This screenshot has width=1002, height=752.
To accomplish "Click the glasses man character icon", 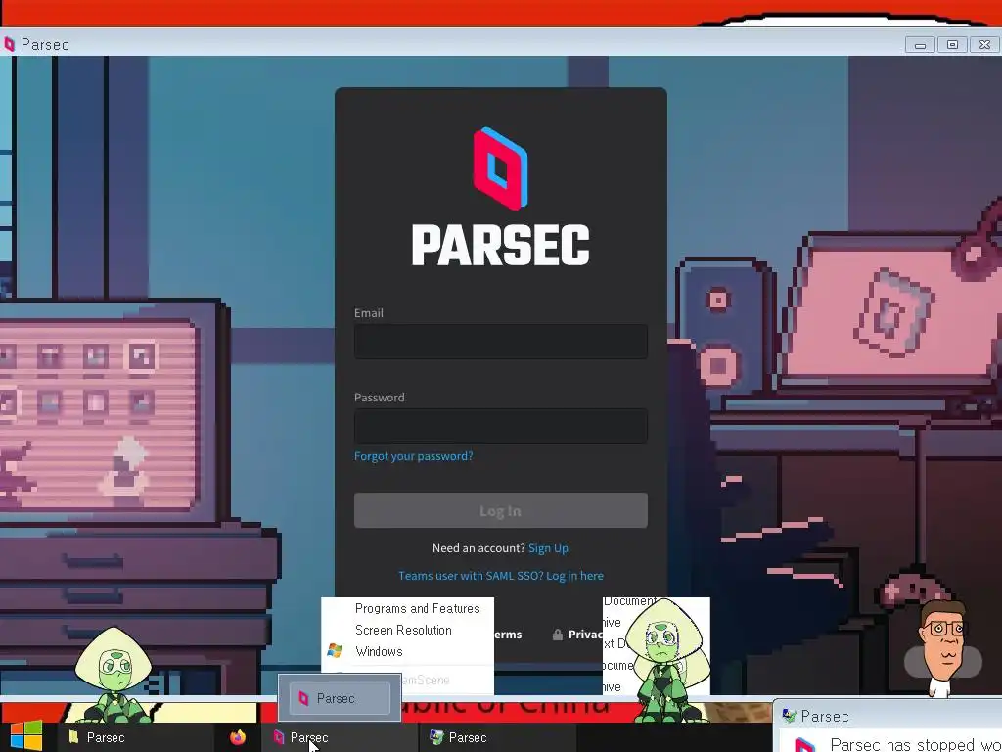I will (x=944, y=647).
